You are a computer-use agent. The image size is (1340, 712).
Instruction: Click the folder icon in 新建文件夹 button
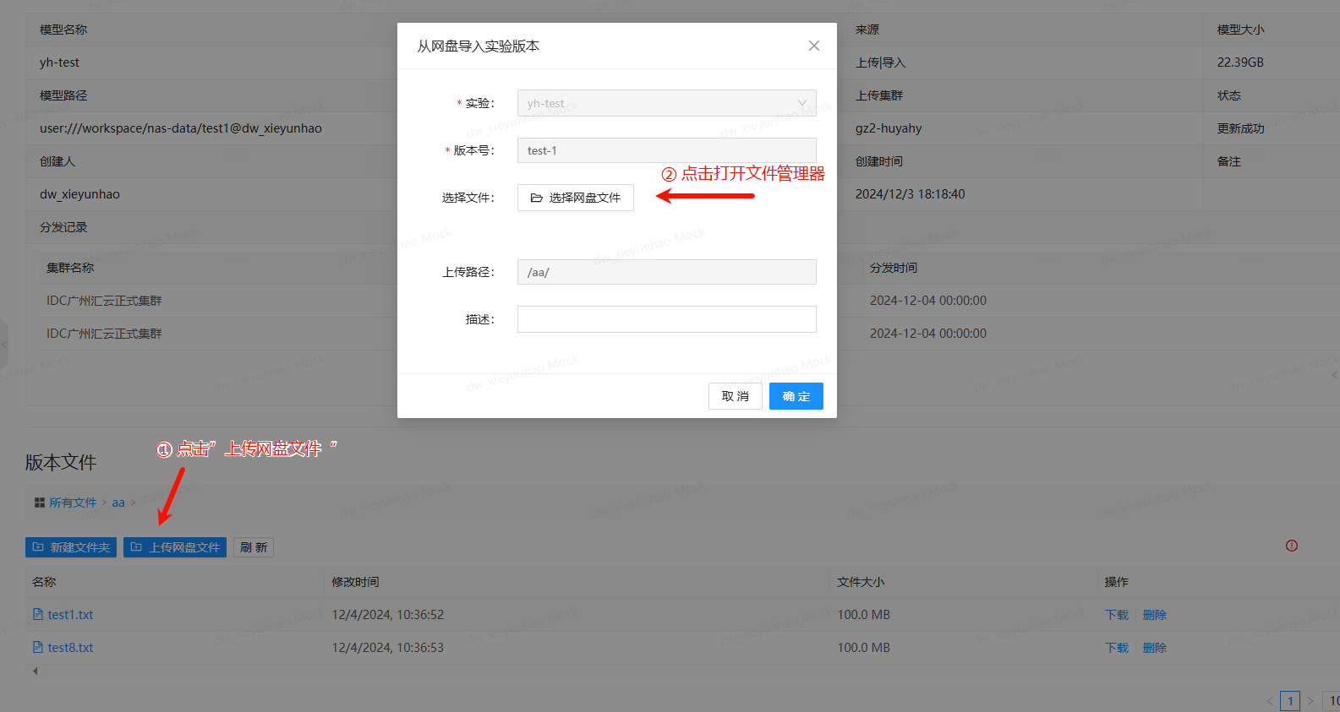point(38,547)
